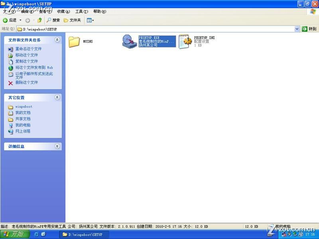Click the folder icon in address bar

coord(20,29)
